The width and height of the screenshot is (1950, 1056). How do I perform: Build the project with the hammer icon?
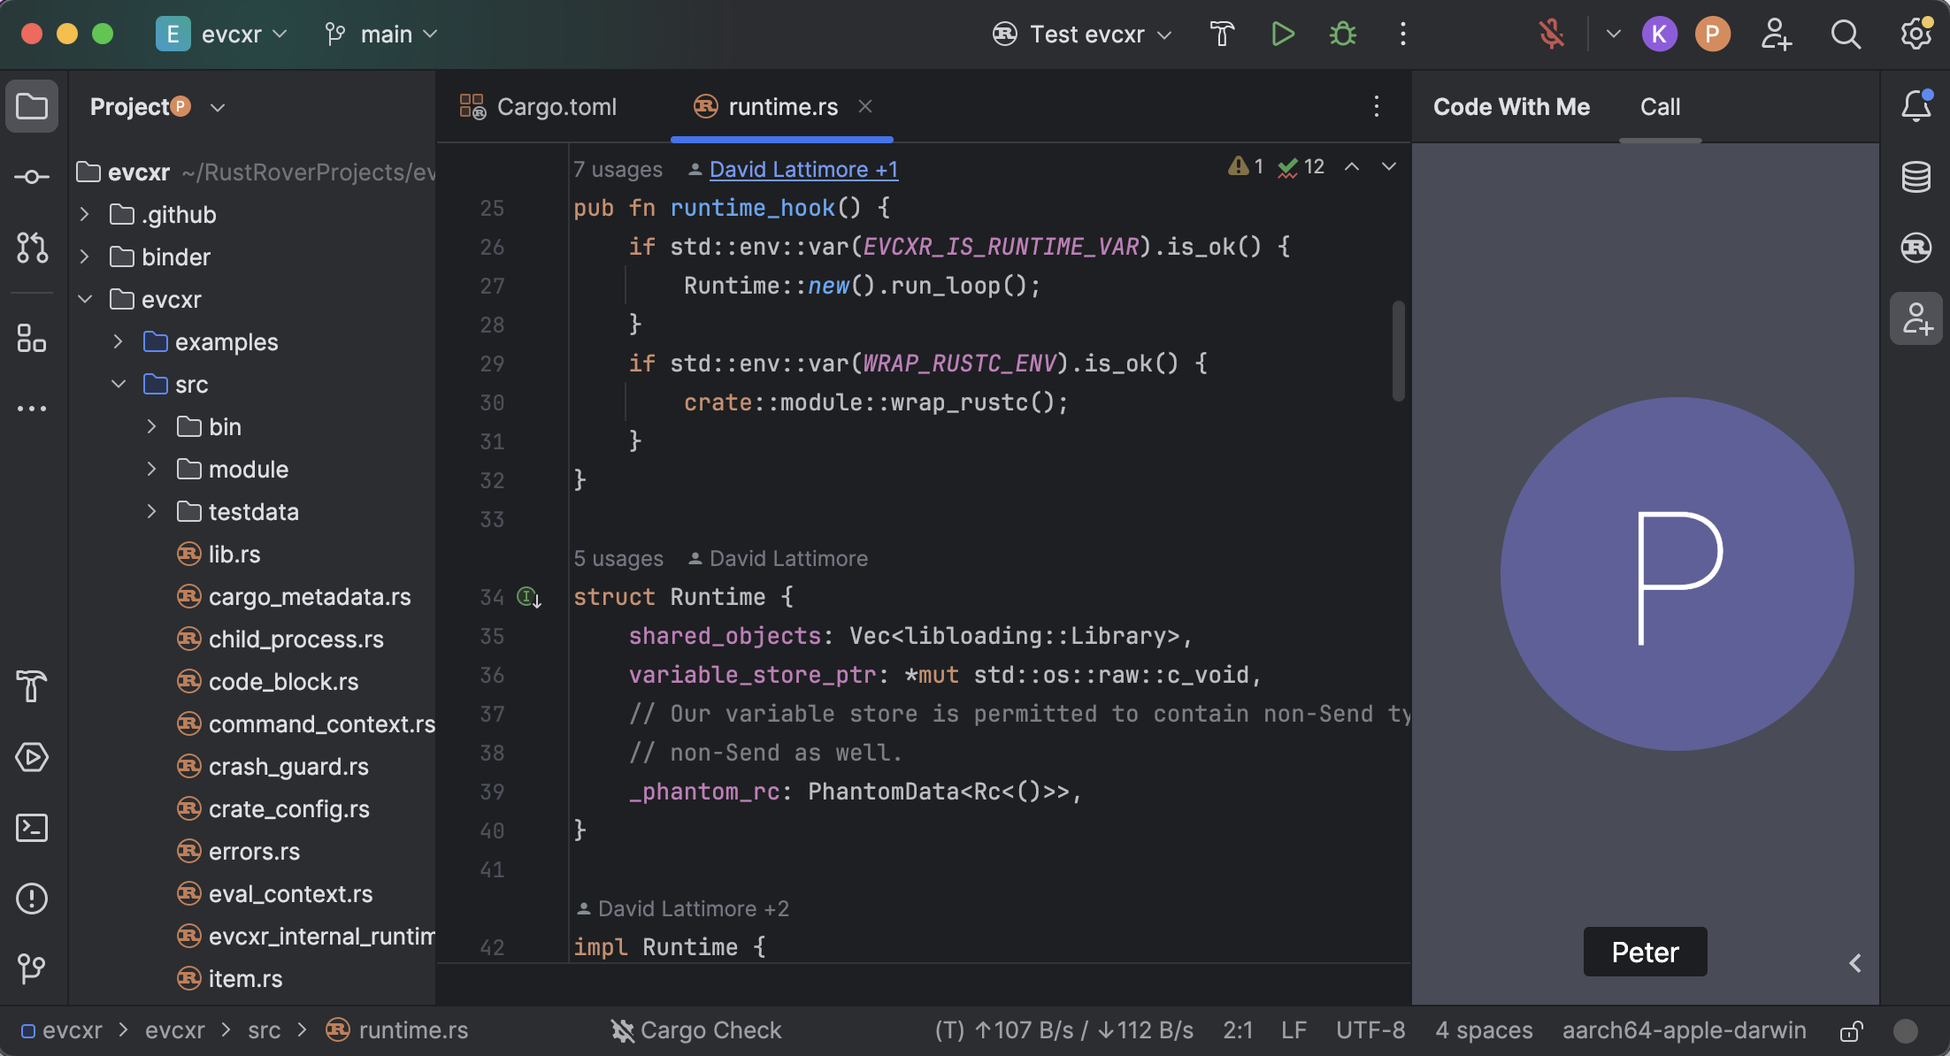pyautogui.click(x=1222, y=34)
